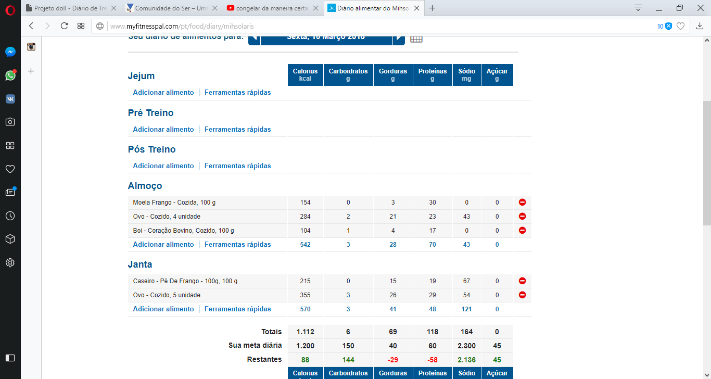The height and width of the screenshot is (379, 711).
Task: Click Adicionar alimento under Jejum
Action: 163,93
